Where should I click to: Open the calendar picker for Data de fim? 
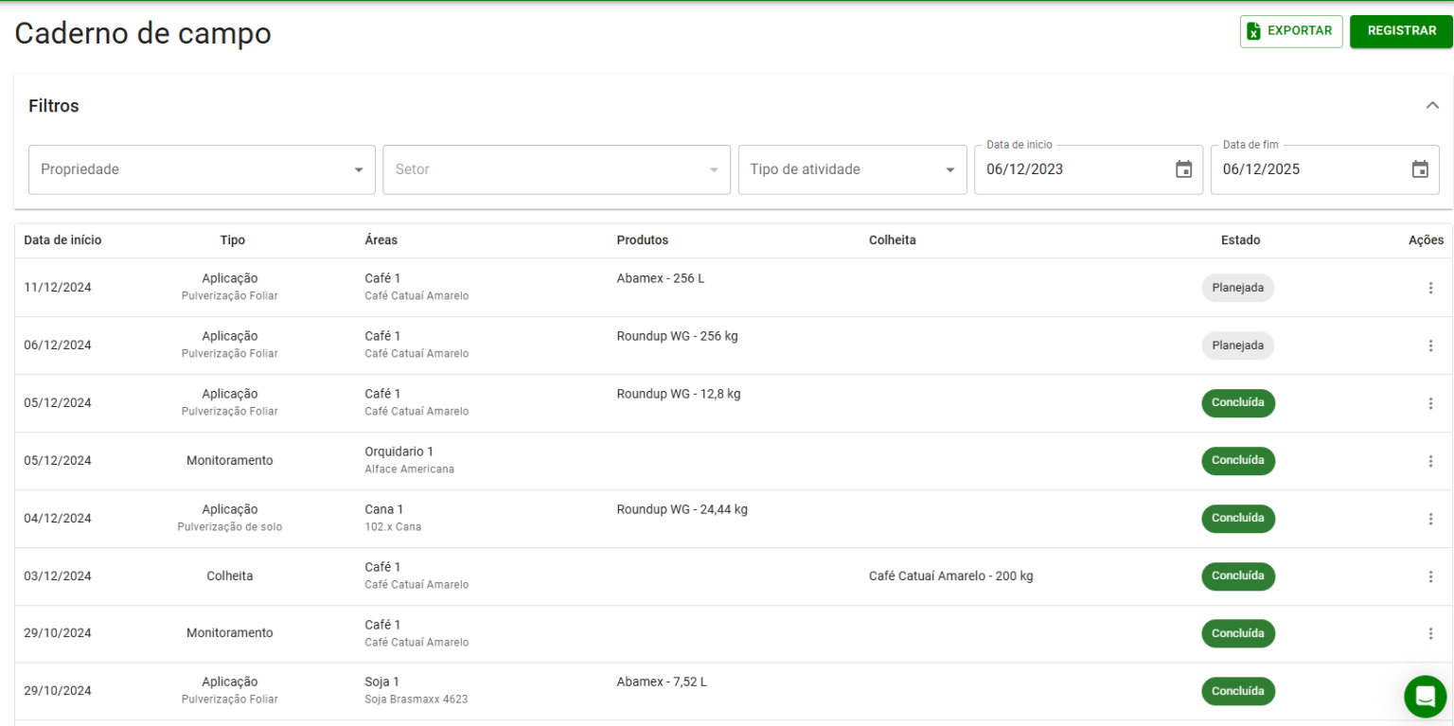(1420, 169)
